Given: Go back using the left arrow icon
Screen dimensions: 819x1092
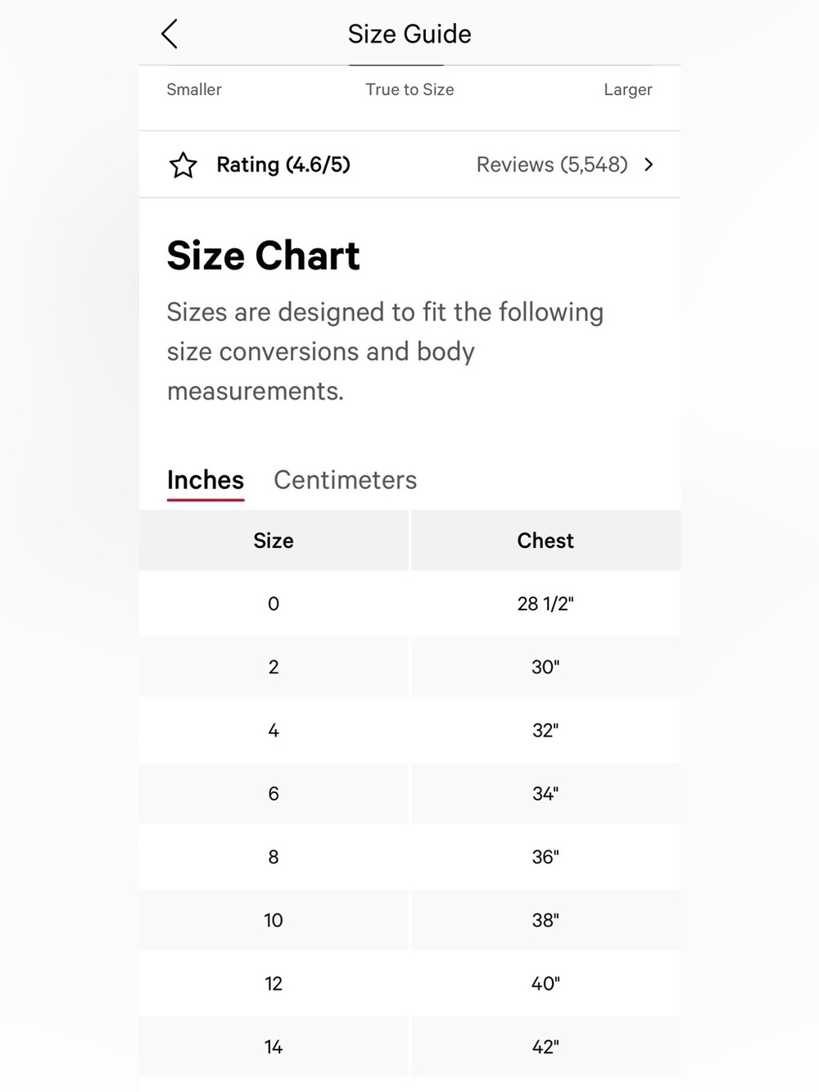Looking at the screenshot, I should point(170,34).
